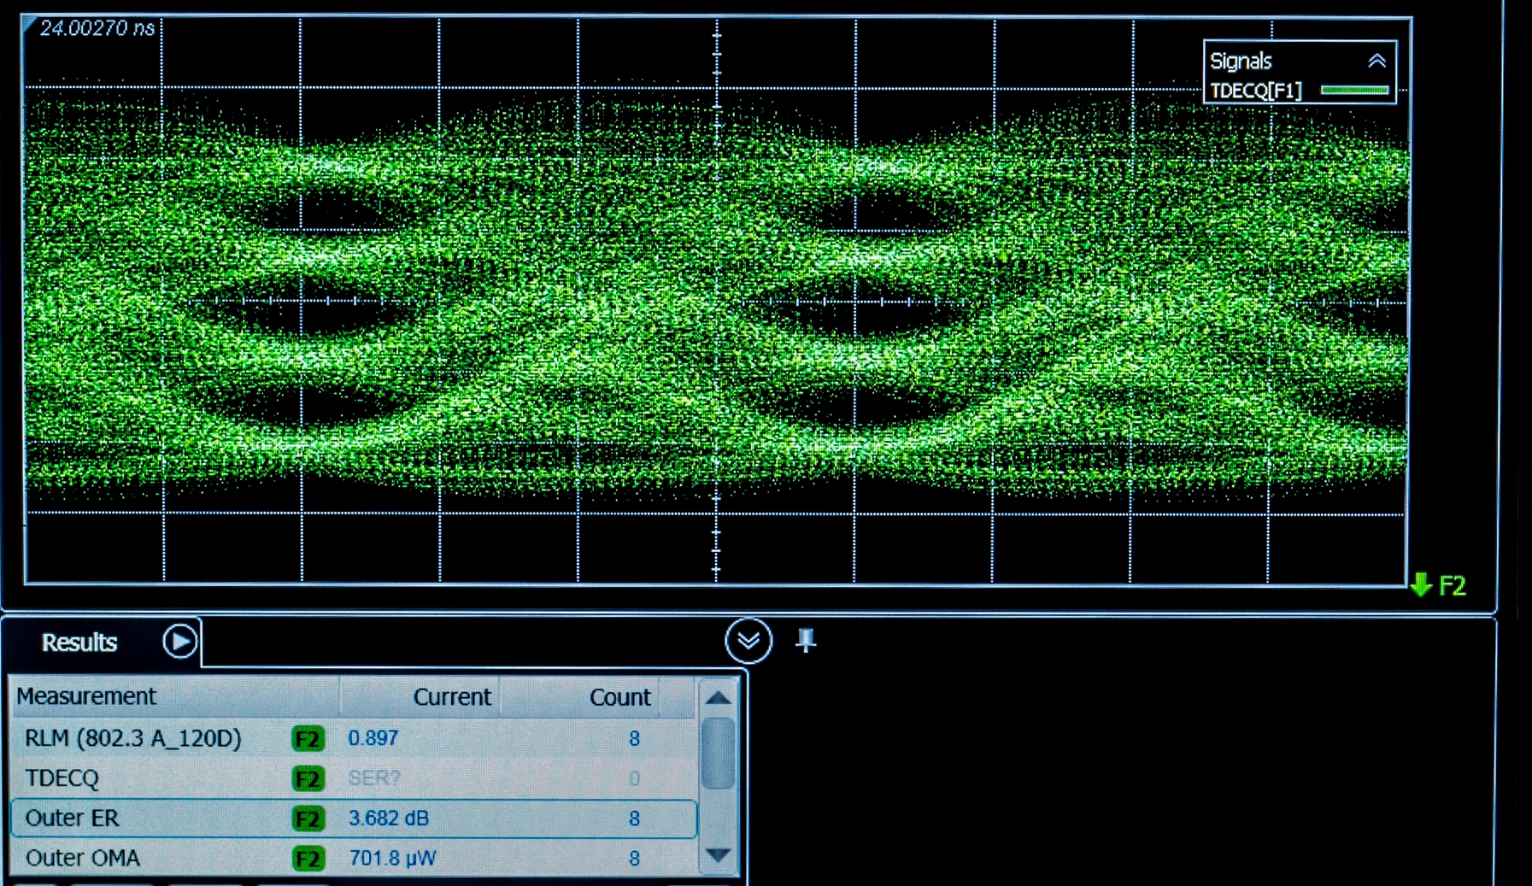The height and width of the screenshot is (886, 1532).
Task: Click the Measurement column header
Action: tap(88, 696)
